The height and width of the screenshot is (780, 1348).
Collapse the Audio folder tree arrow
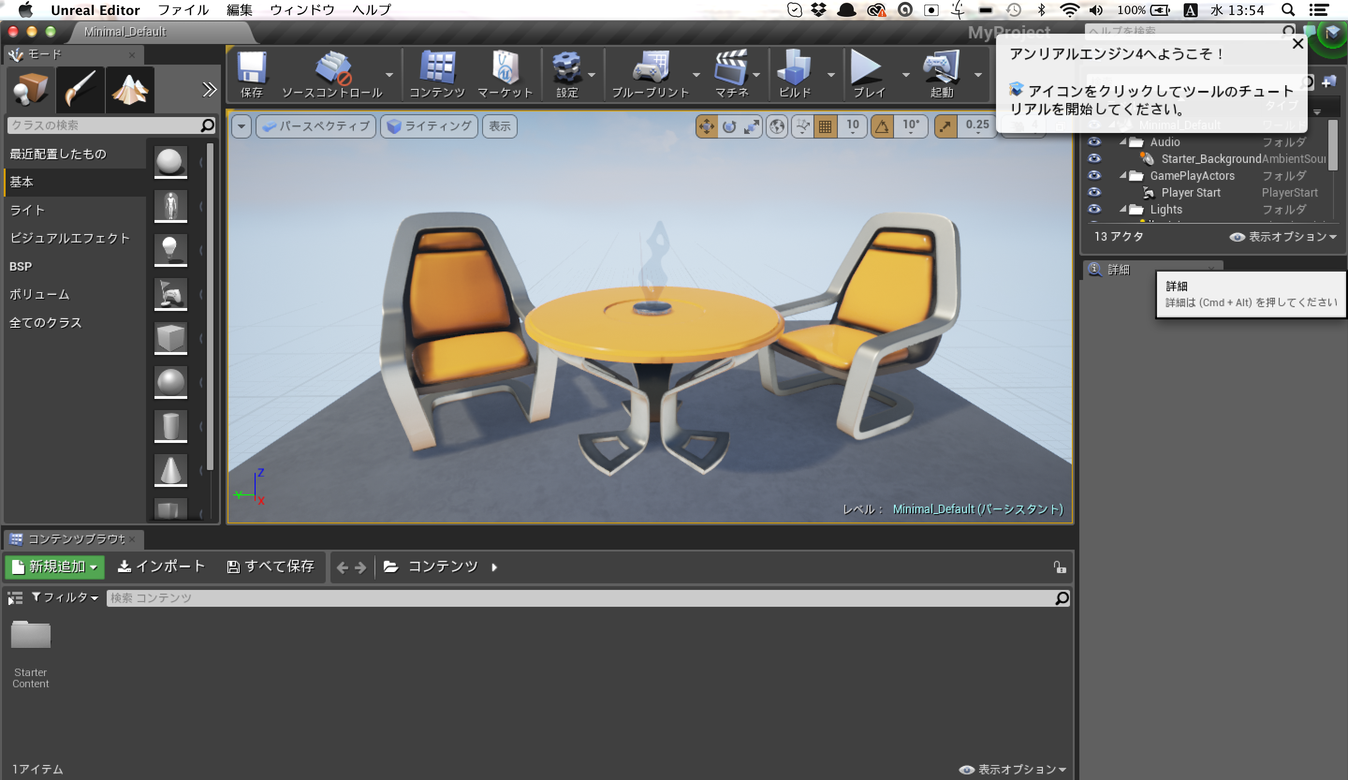1123,142
